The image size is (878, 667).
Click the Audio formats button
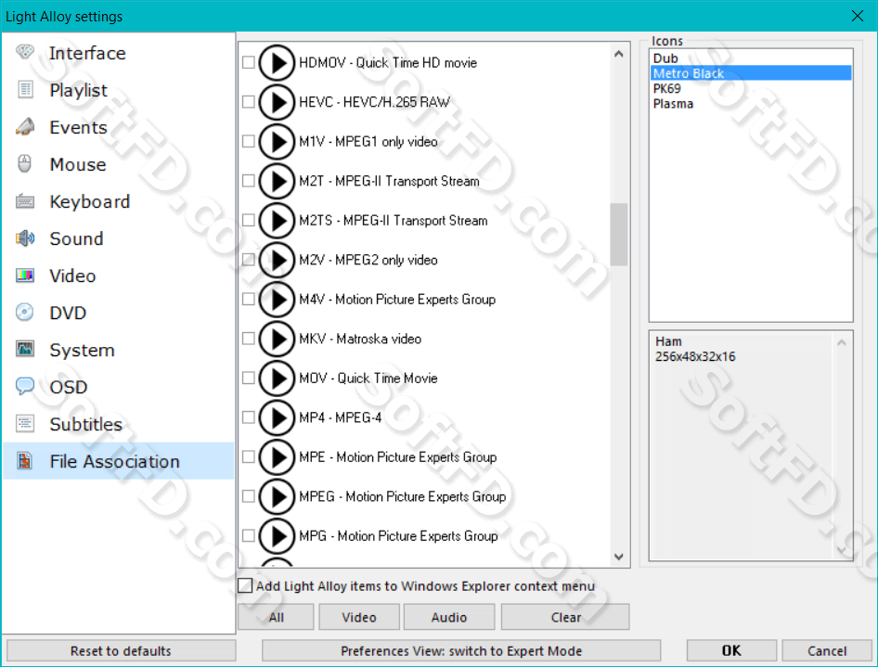pyautogui.click(x=449, y=617)
